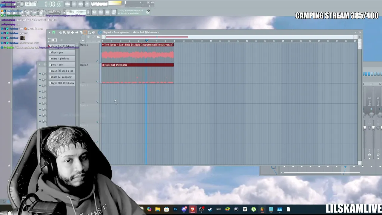Open the Brave browser taskbar icon

(x=192, y=209)
